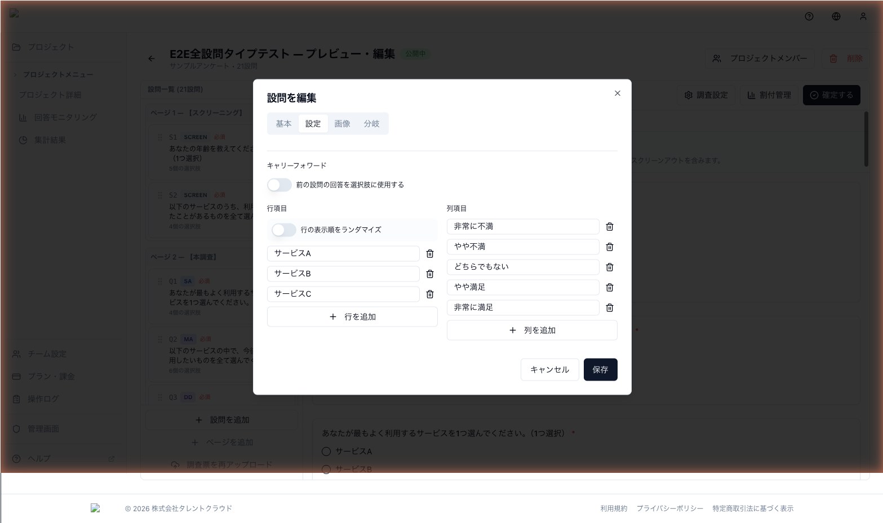The image size is (883, 523).
Task: Delete the サービスA row item
Action: pos(430,254)
